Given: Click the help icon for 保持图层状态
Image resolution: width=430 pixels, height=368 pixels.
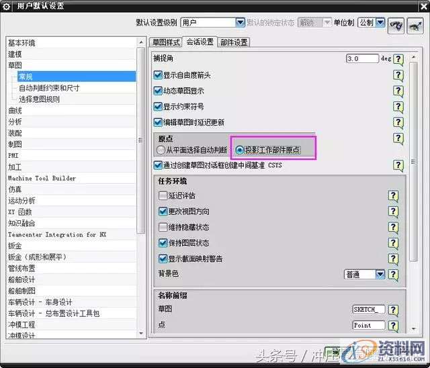Looking at the screenshot, I should (x=393, y=243).
